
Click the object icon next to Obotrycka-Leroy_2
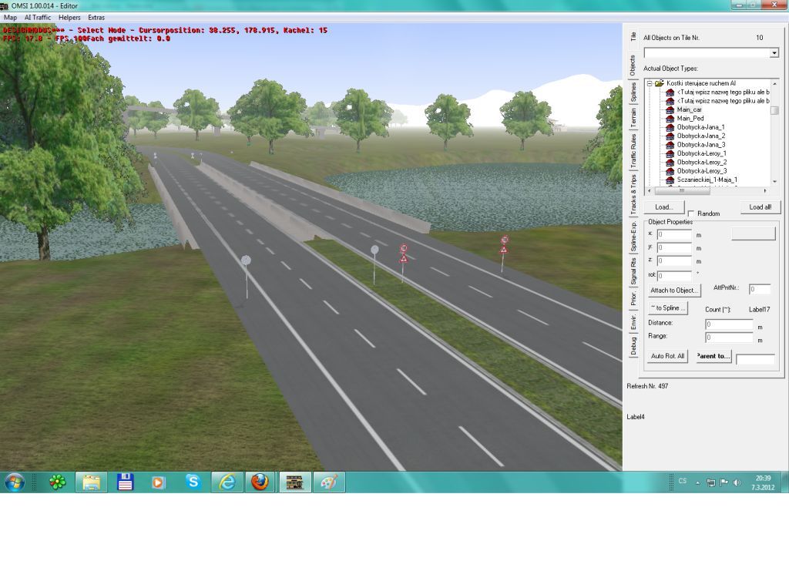[670, 163]
